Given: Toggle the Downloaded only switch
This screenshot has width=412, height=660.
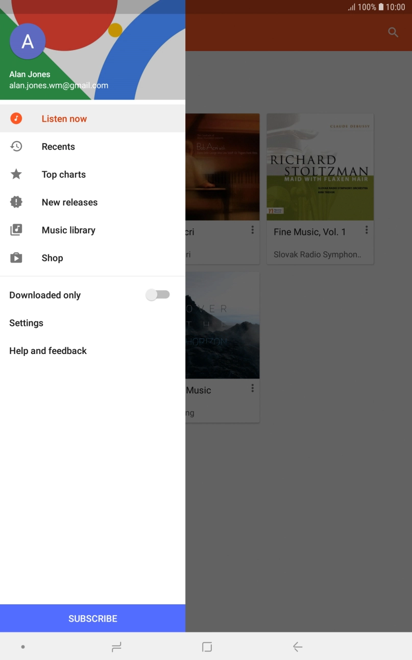Looking at the screenshot, I should 158,295.
